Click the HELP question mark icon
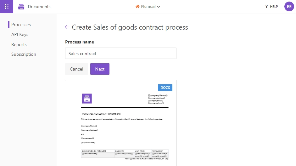The height and width of the screenshot is (166, 296). click(x=266, y=7)
